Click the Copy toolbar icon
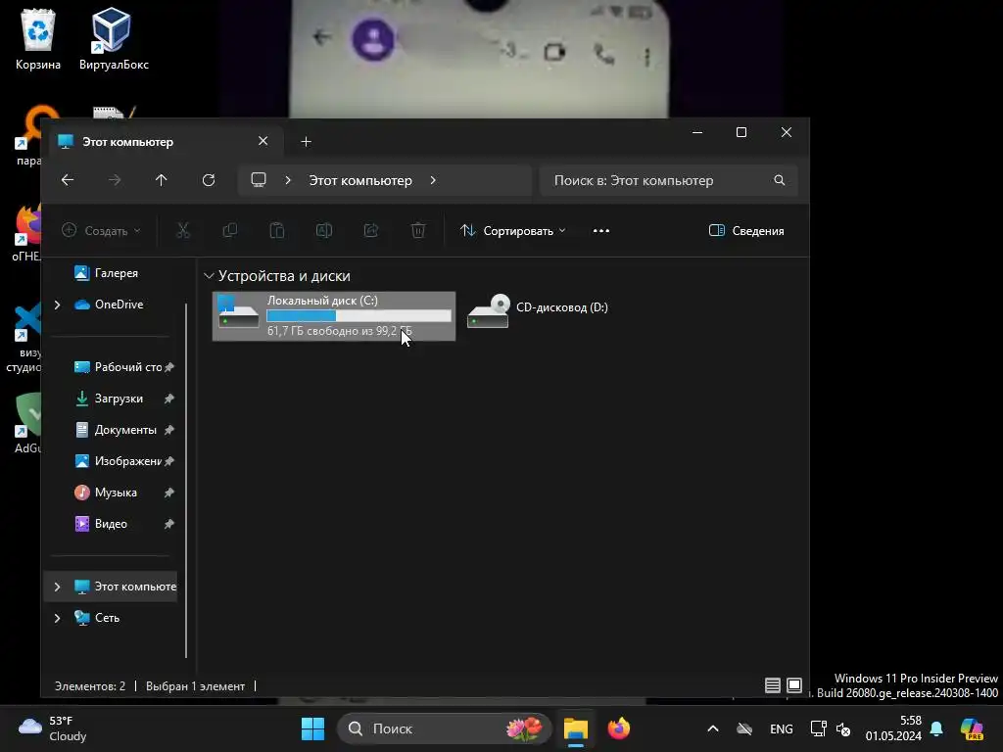 click(x=229, y=231)
